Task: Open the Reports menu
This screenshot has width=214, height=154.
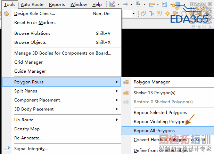Action: pos(57,5)
